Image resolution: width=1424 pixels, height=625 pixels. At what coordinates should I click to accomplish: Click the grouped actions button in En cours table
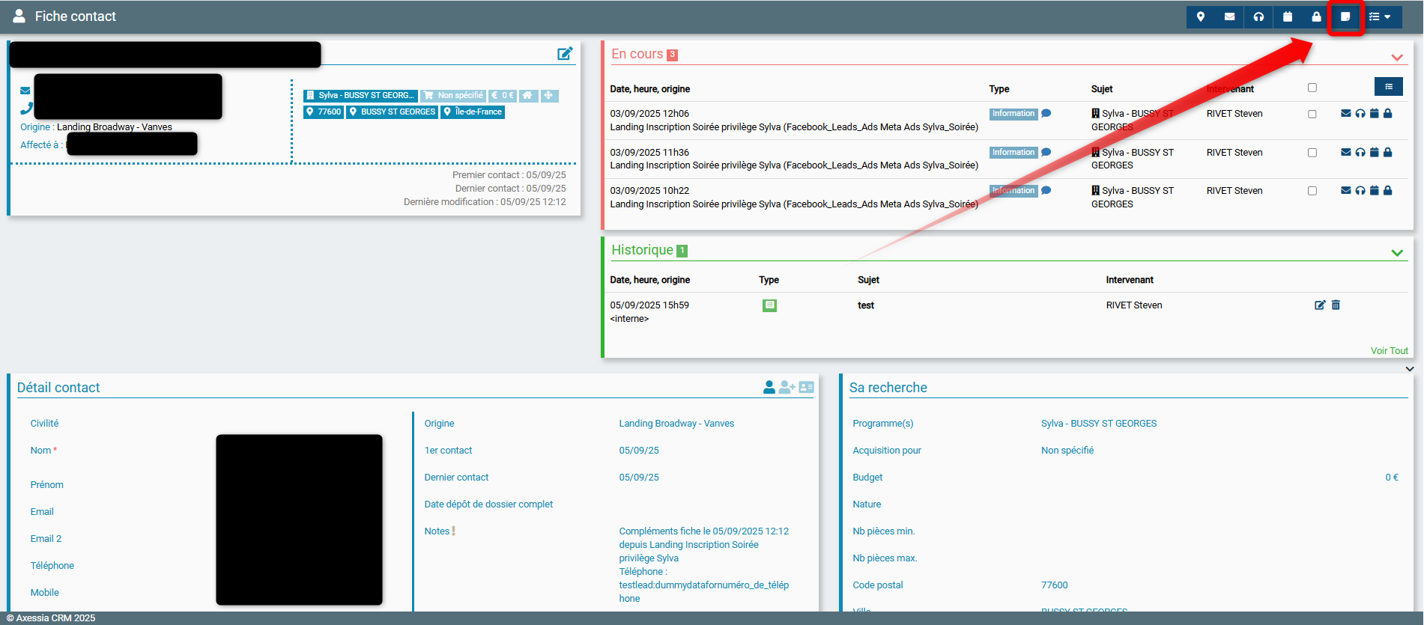click(1388, 87)
